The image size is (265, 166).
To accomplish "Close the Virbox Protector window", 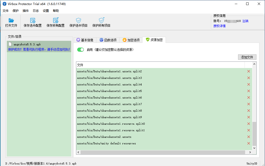I will coord(259,4).
